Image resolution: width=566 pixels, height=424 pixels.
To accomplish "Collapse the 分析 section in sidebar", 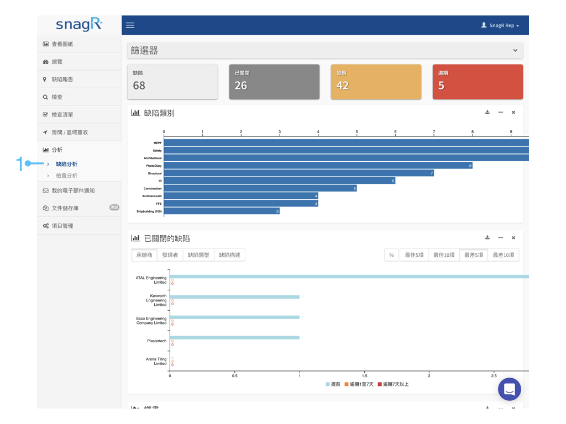I will 79,150.
